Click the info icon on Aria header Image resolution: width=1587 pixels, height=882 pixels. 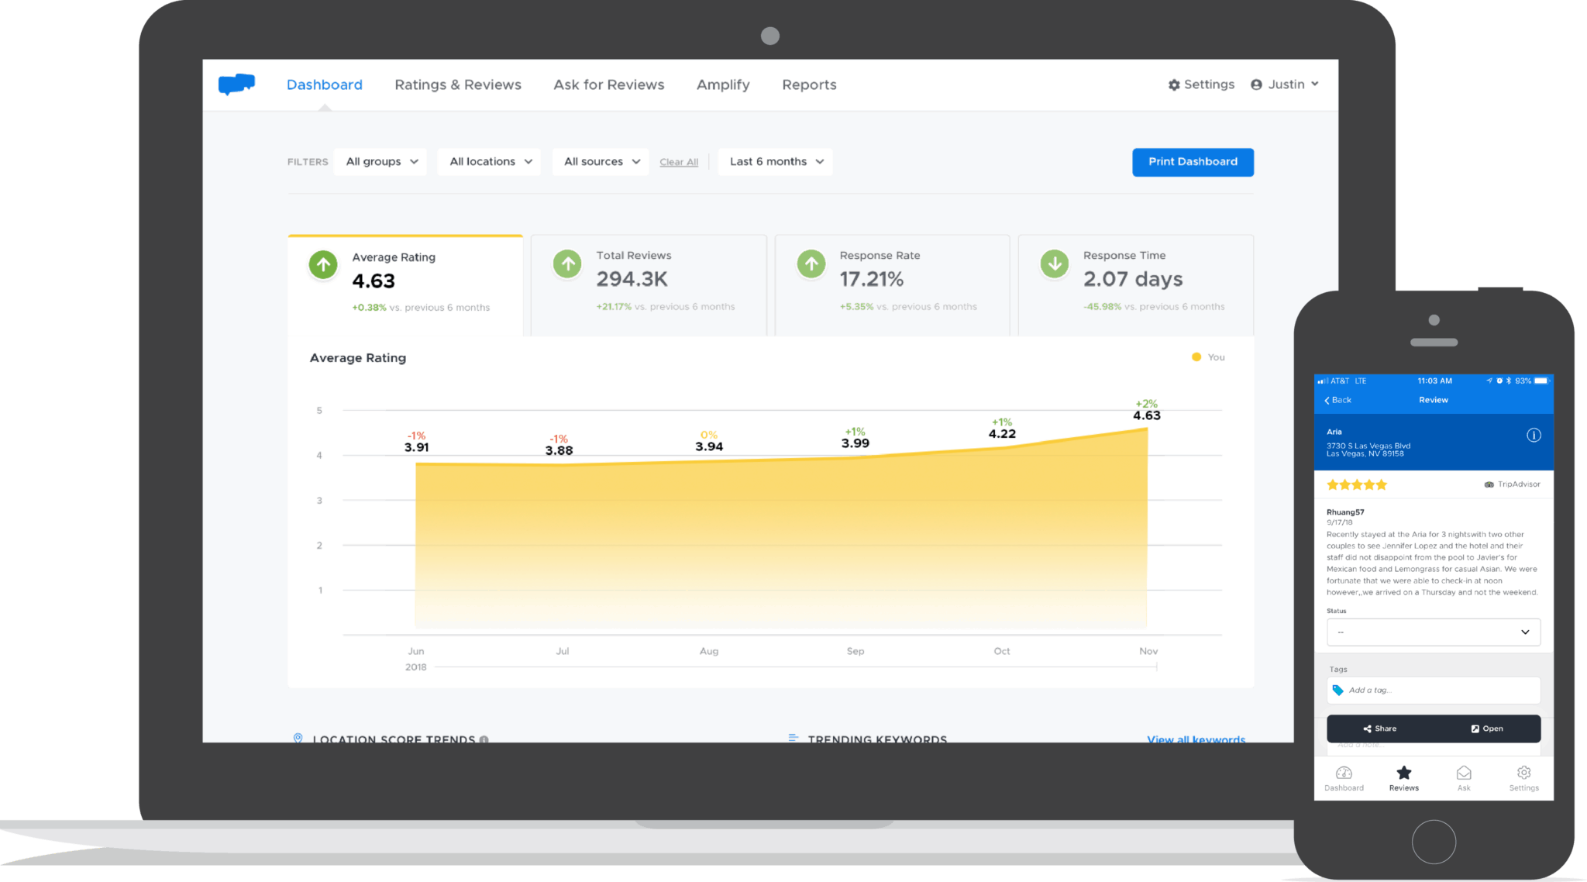click(1534, 435)
